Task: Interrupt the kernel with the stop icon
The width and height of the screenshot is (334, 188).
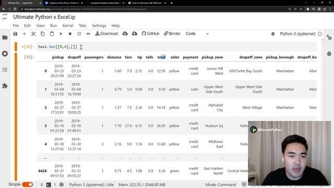Action: pyautogui.click(x=70, y=33)
